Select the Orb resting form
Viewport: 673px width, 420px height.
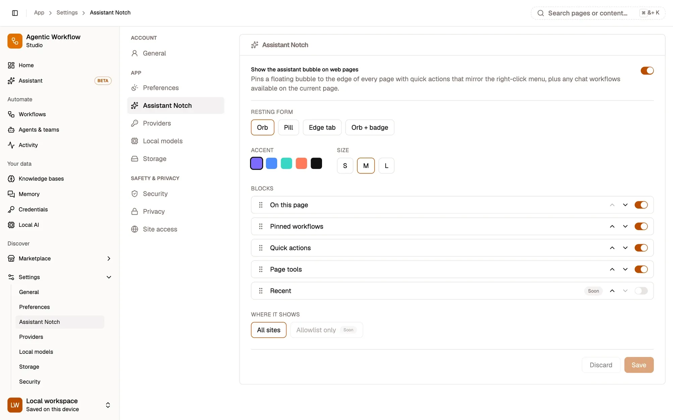tap(262, 127)
